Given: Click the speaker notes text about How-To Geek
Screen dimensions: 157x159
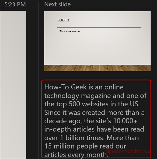Looking at the screenshot, I should point(96,121).
